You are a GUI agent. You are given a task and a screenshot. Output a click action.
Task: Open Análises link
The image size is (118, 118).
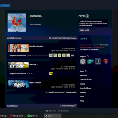83,92
